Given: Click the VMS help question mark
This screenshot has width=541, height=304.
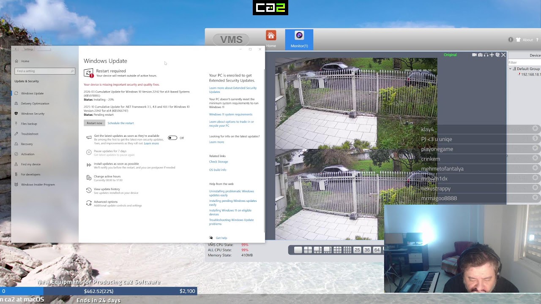Looking at the screenshot, I should pos(537,40).
